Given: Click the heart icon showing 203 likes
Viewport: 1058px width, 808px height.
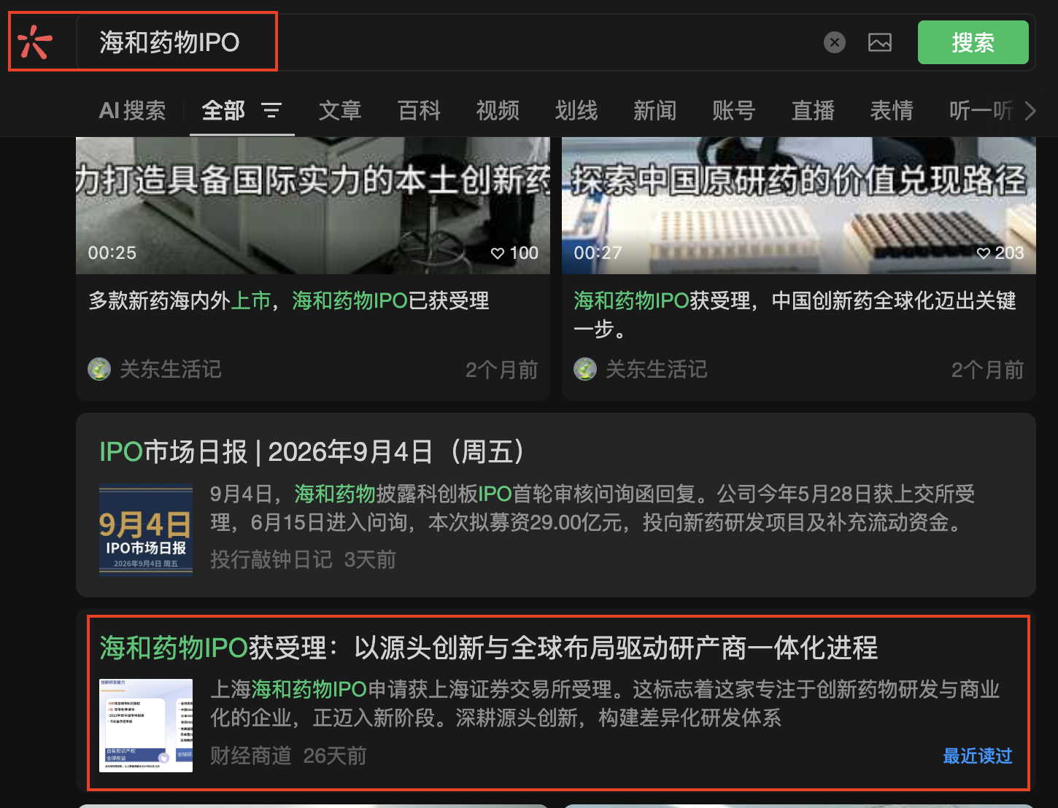Looking at the screenshot, I should [x=984, y=253].
